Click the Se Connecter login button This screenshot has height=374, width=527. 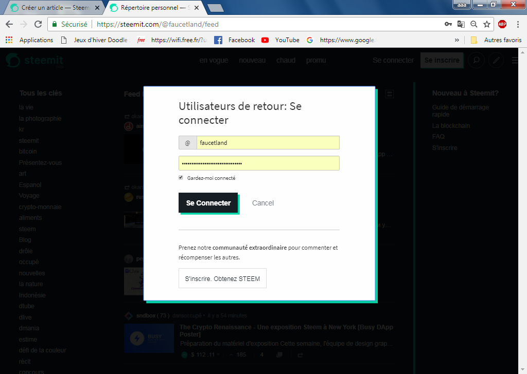point(208,203)
